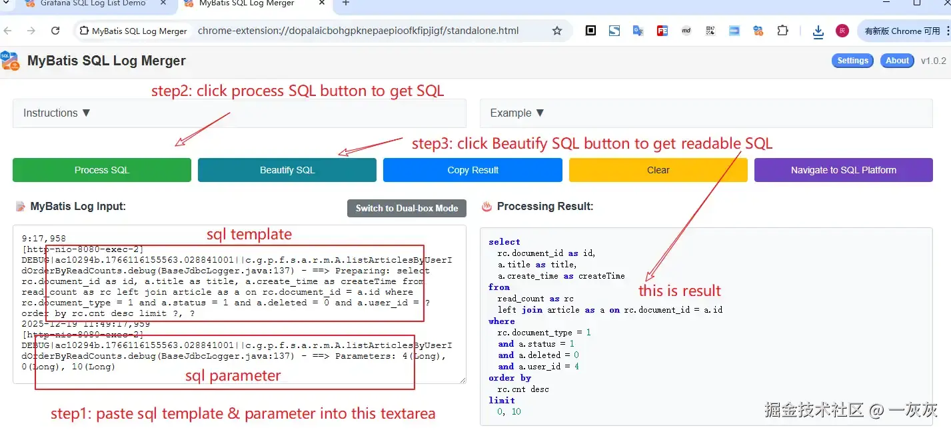951x432 pixels.
Task: Open the Chrome extensions puzzle menu
Action: (x=782, y=31)
